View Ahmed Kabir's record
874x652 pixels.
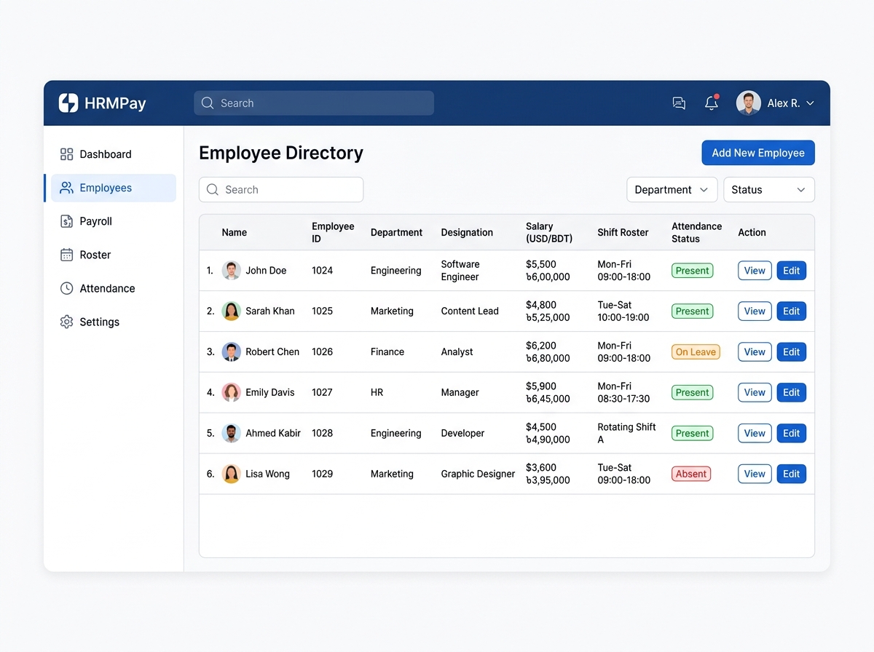point(755,434)
